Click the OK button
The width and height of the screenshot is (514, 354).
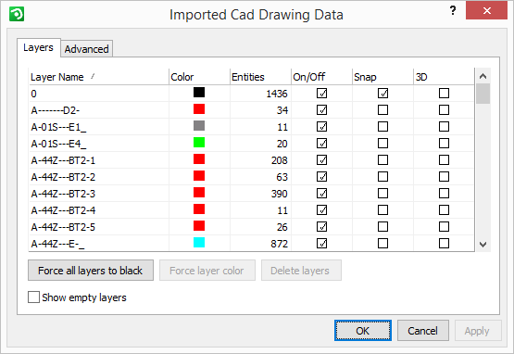(363, 331)
